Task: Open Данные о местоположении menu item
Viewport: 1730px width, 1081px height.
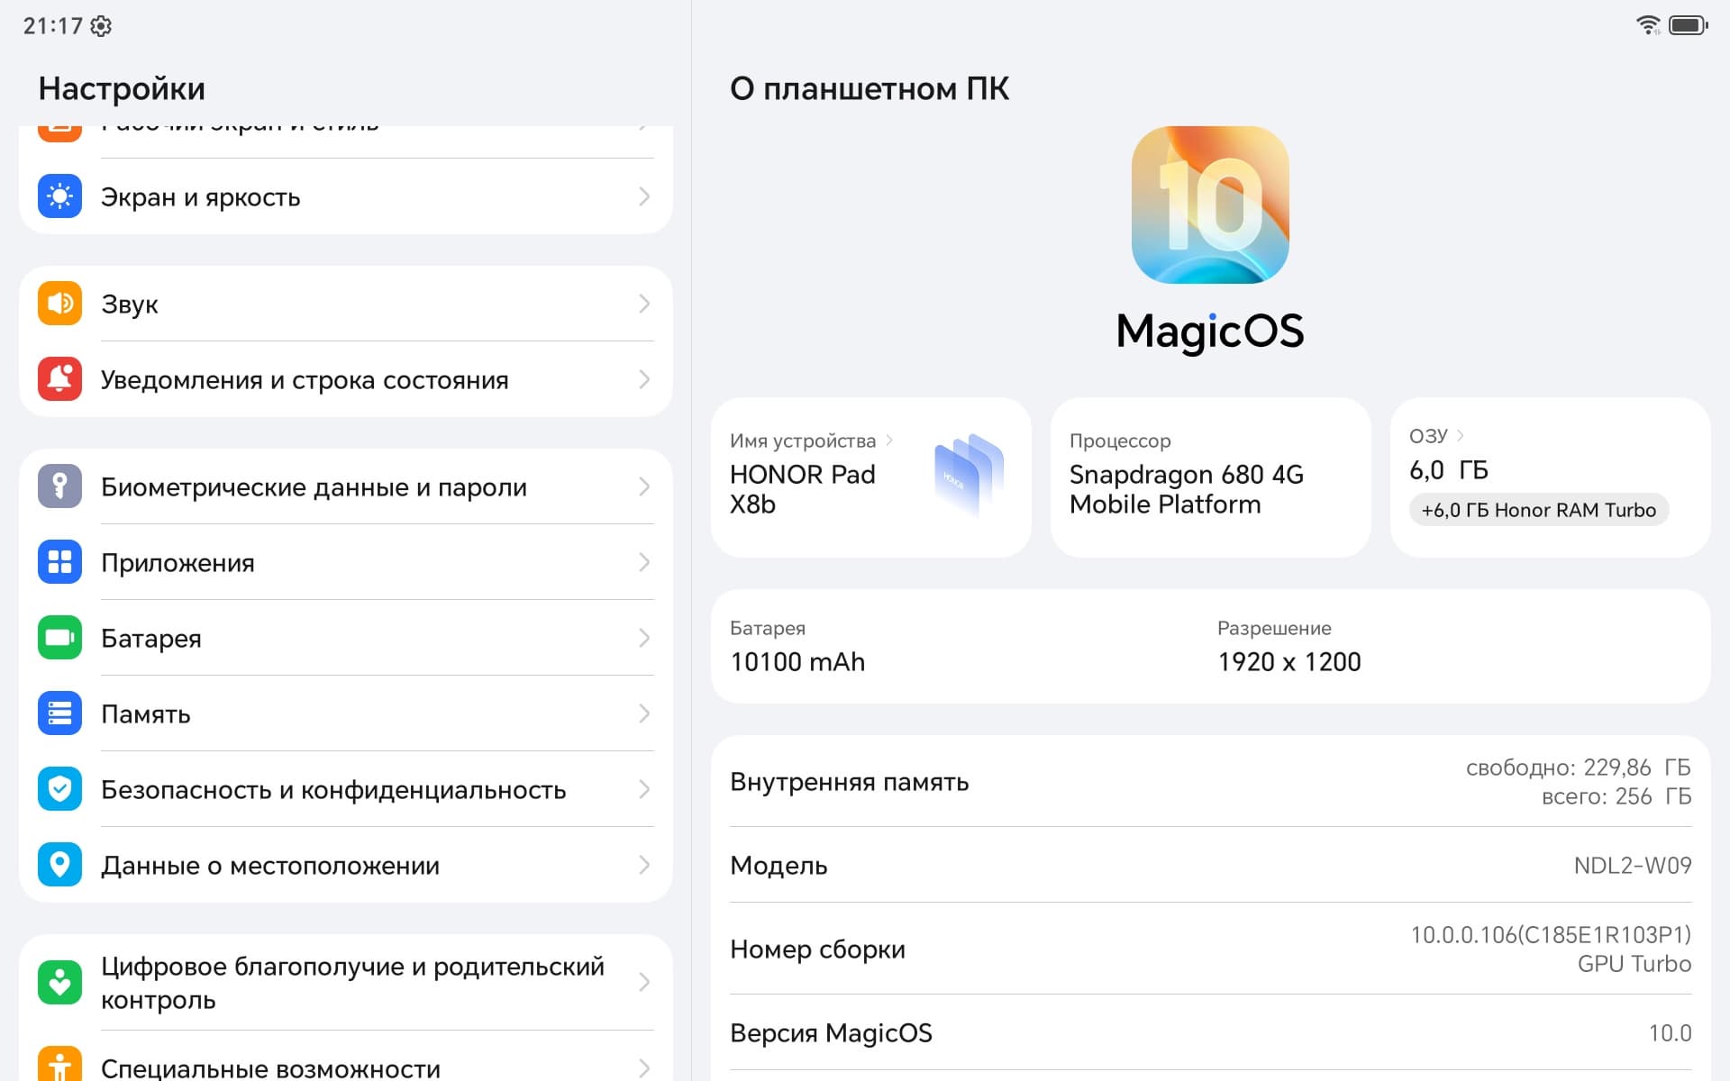Action: tap(270, 865)
